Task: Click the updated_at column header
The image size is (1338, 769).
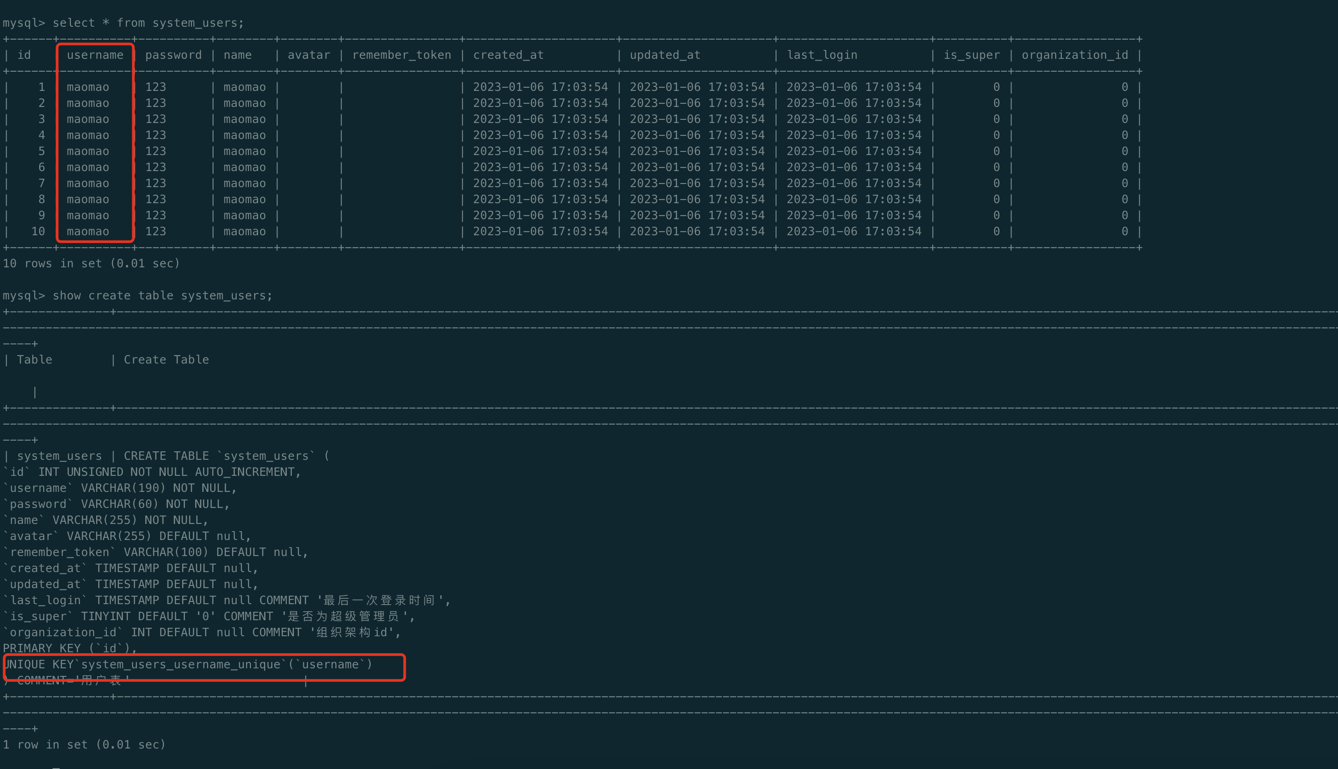Action: click(664, 54)
